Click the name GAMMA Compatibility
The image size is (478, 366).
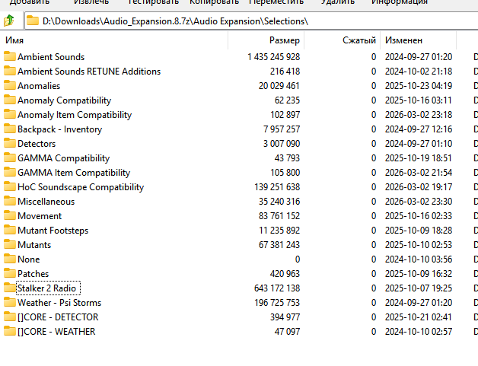click(63, 158)
